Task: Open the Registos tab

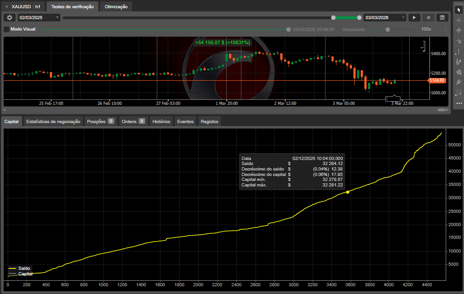Action: coord(209,121)
